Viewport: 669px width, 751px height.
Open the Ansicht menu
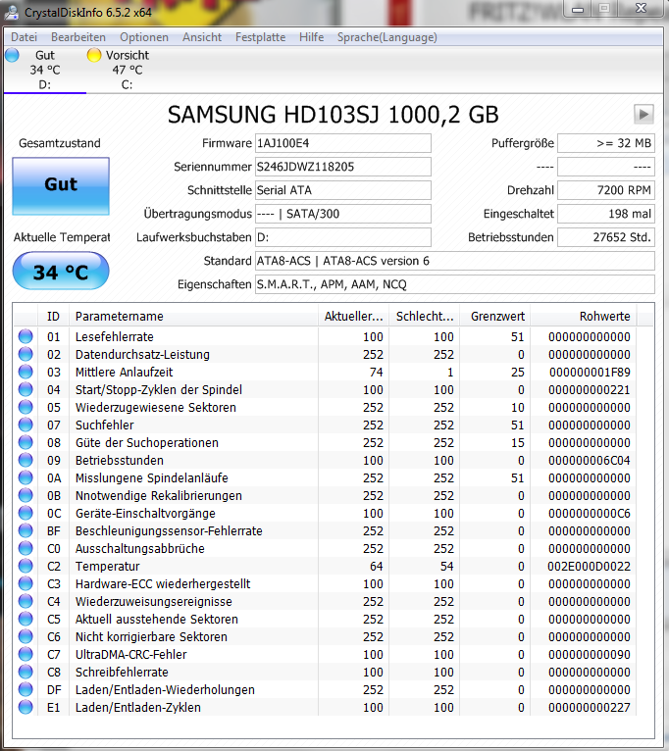point(202,37)
